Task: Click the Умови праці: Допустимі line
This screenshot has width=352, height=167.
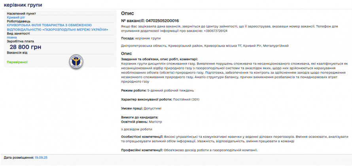Action: click(x=141, y=108)
